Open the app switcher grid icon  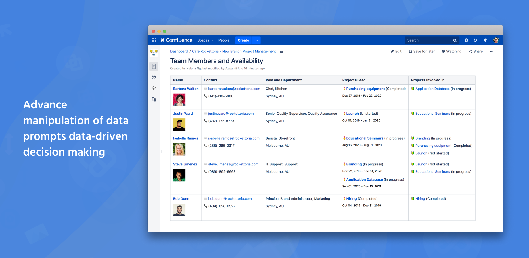click(154, 40)
